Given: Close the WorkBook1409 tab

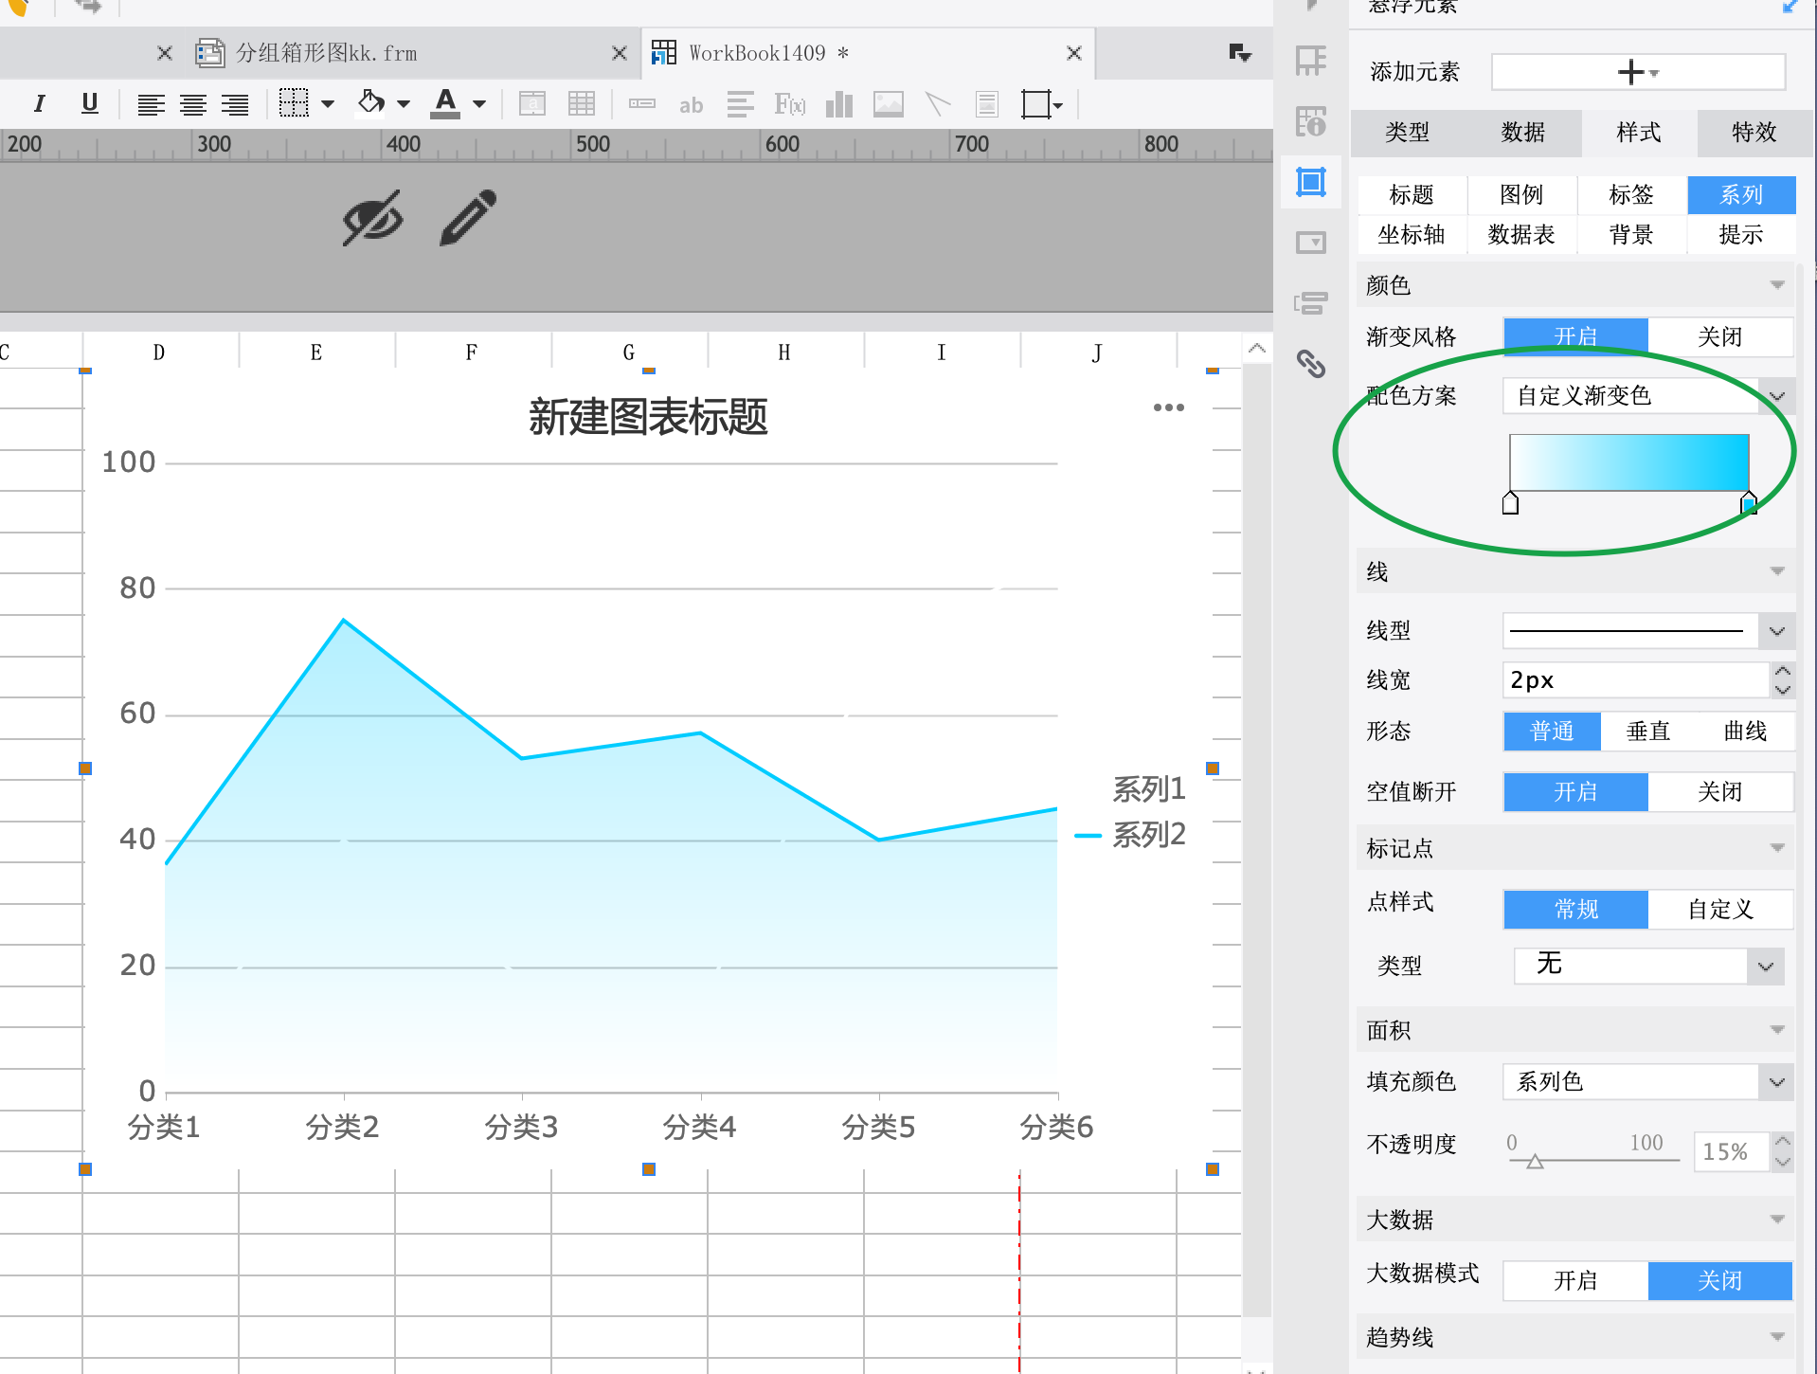Looking at the screenshot, I should 1074,53.
